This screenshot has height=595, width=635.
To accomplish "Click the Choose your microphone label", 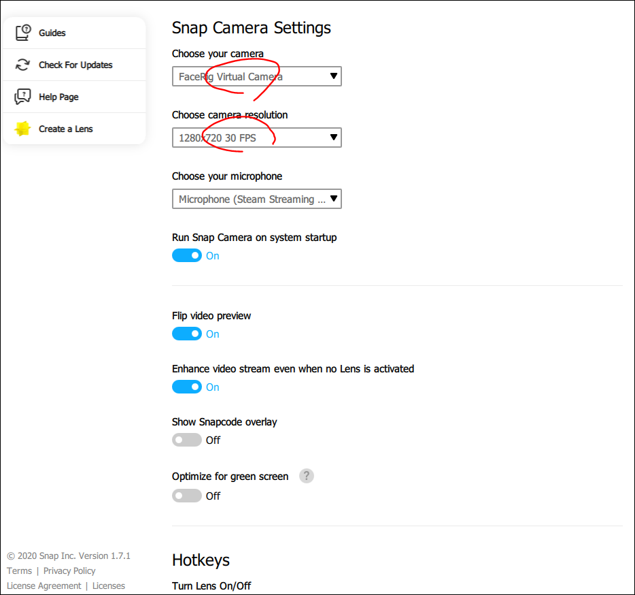I will click(227, 176).
